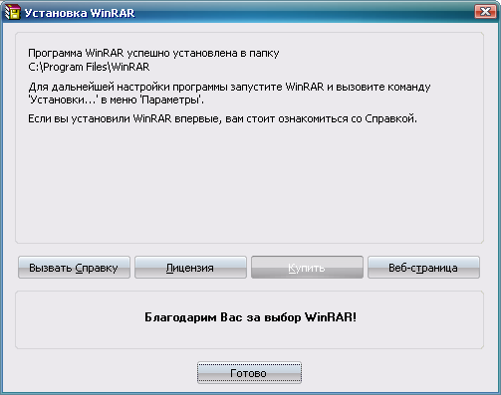The height and width of the screenshot is (395, 501).
Task: Click the Купить button
Action: coord(307,268)
